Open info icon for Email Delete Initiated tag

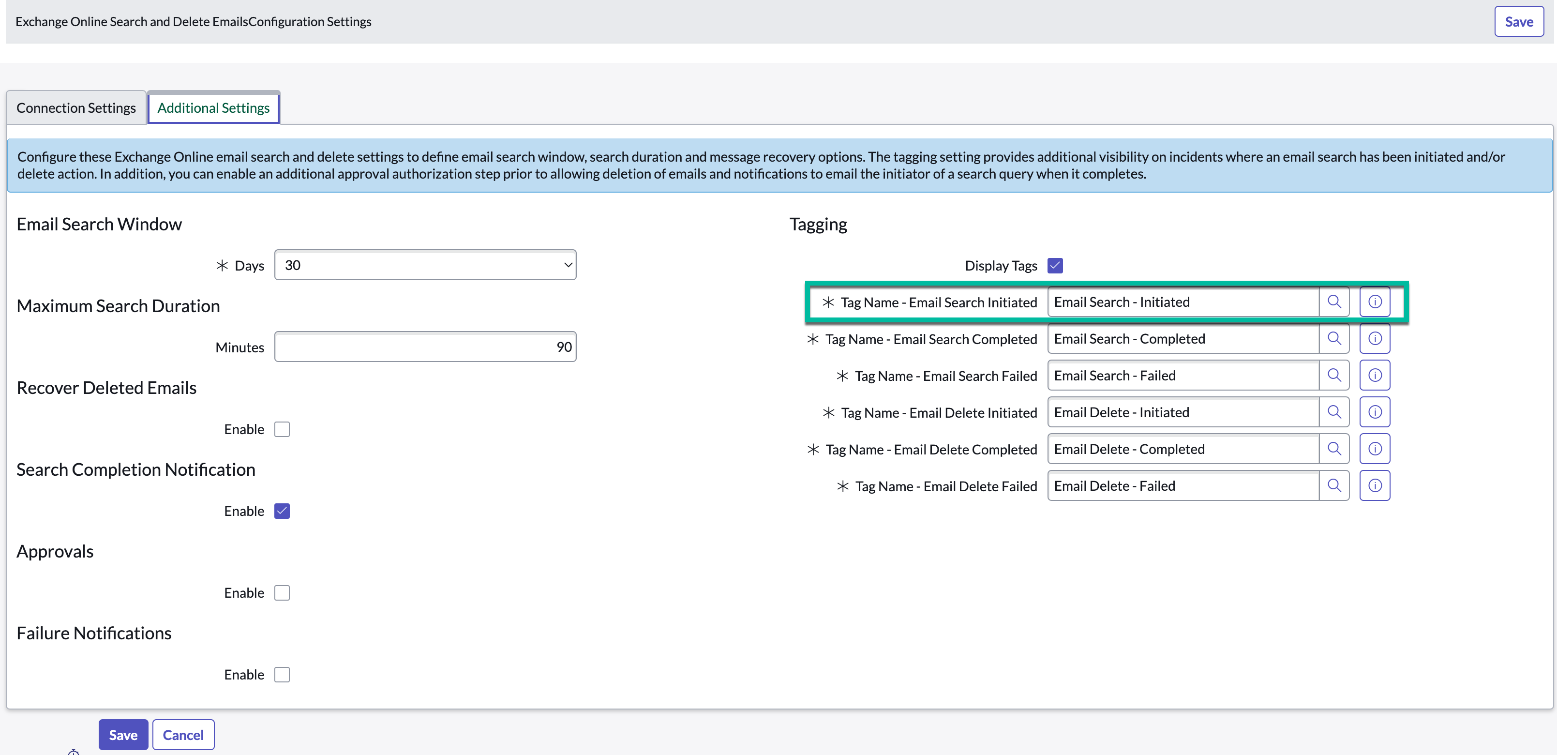point(1375,412)
